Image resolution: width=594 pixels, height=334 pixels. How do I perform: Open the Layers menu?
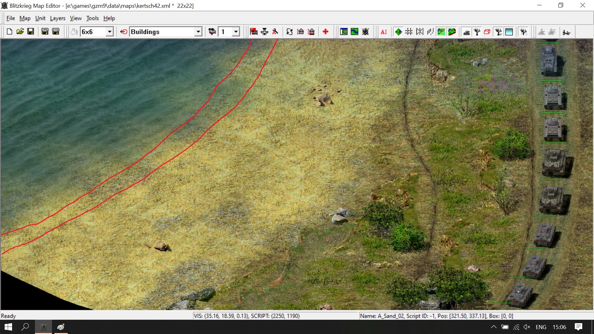click(x=58, y=18)
